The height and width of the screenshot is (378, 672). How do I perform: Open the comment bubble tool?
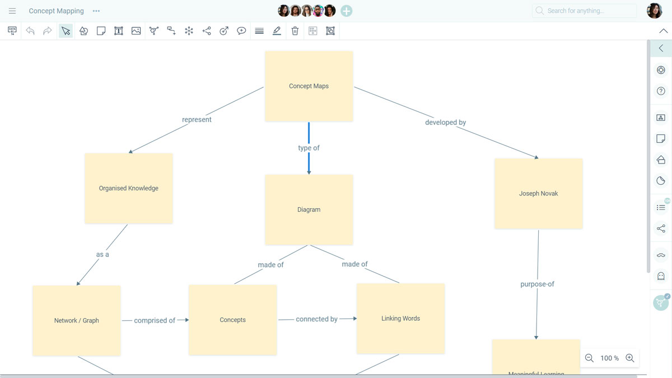click(241, 31)
